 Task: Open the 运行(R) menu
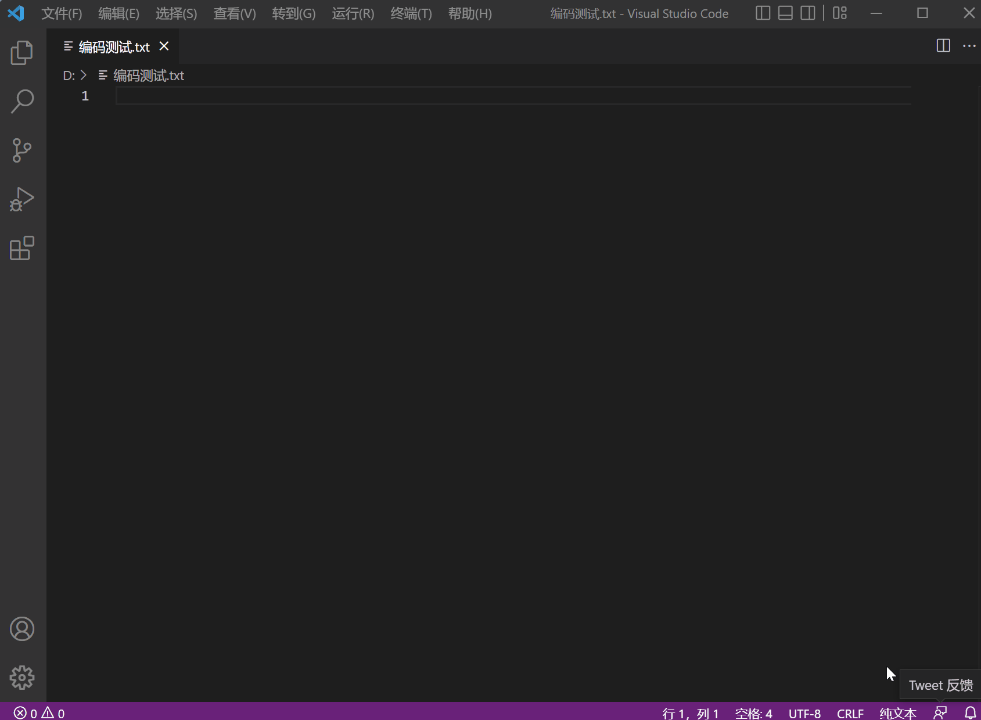tap(353, 13)
